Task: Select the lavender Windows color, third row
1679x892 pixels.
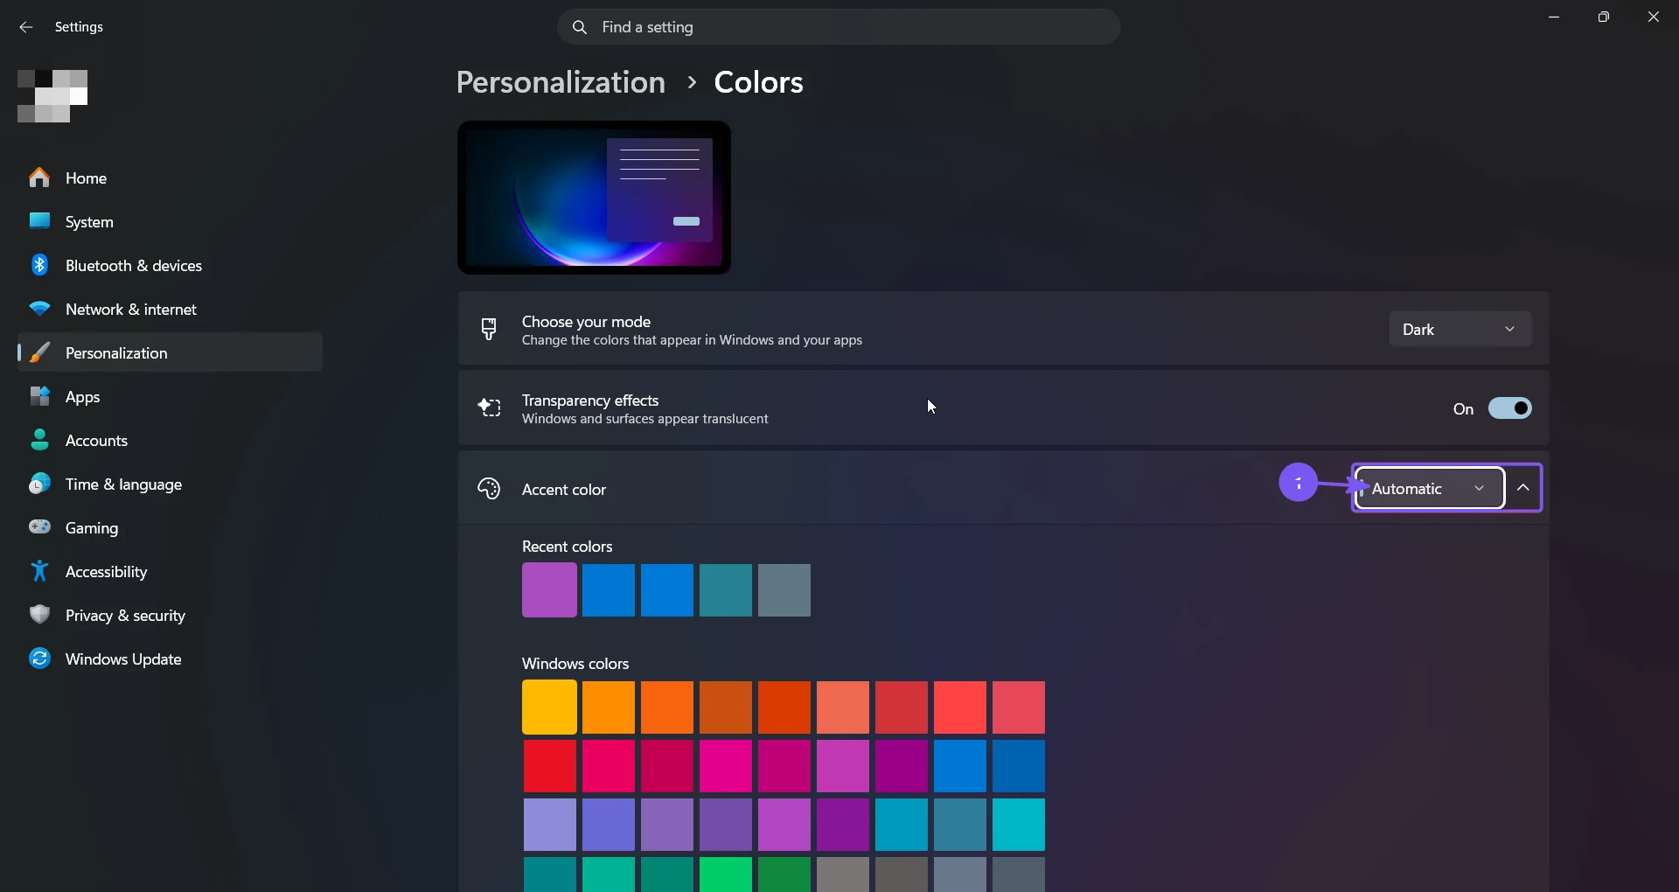Action: 549,824
